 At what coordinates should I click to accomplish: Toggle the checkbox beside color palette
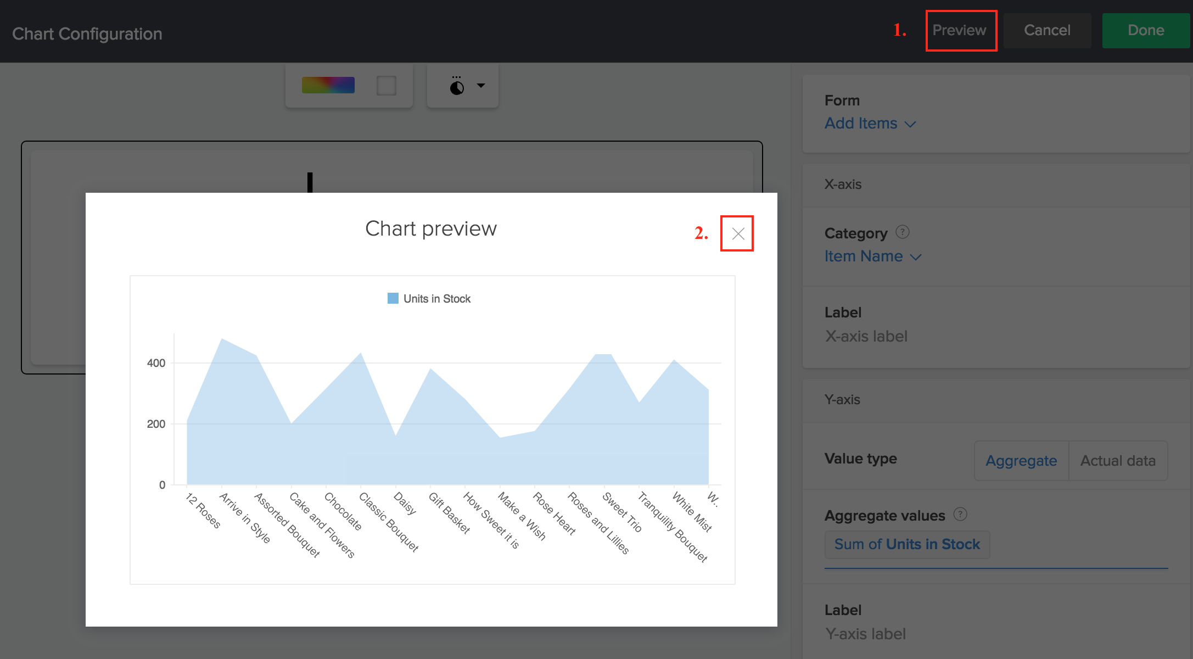386,85
